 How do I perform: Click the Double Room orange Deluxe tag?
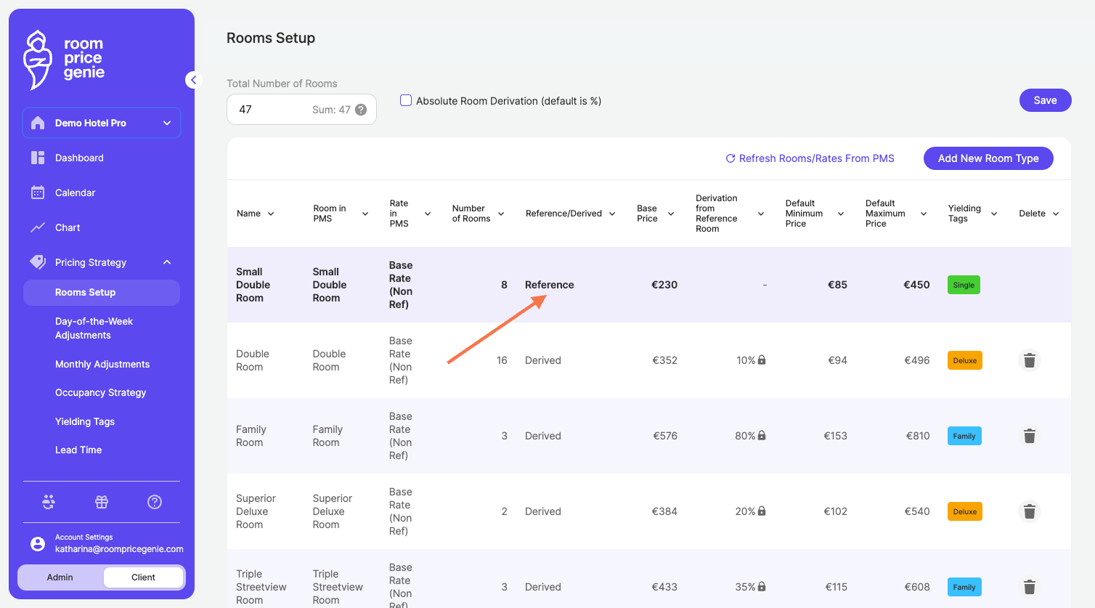point(965,360)
